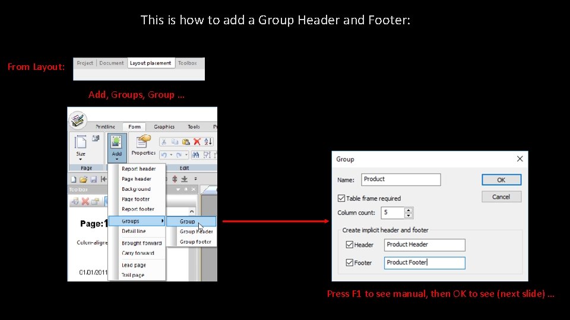Click the round application logo button
This screenshot has height=320, width=570.
(77, 120)
